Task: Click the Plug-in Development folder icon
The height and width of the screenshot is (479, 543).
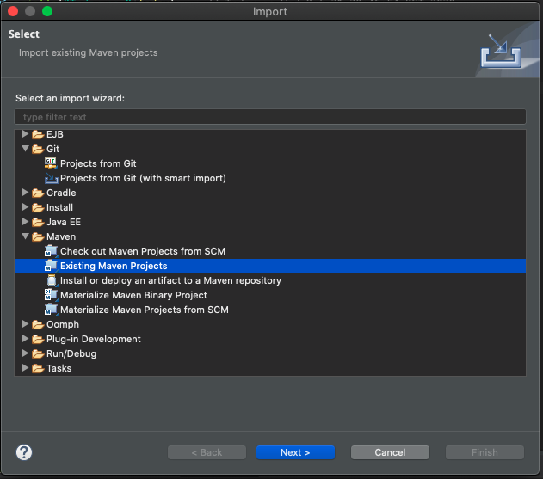Action: pos(38,339)
